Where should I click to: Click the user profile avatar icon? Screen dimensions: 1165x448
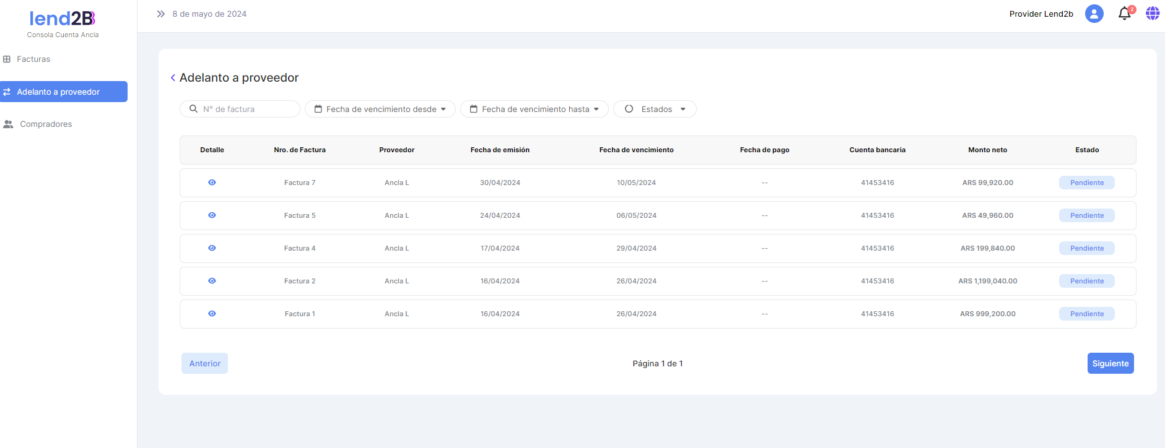click(1094, 14)
